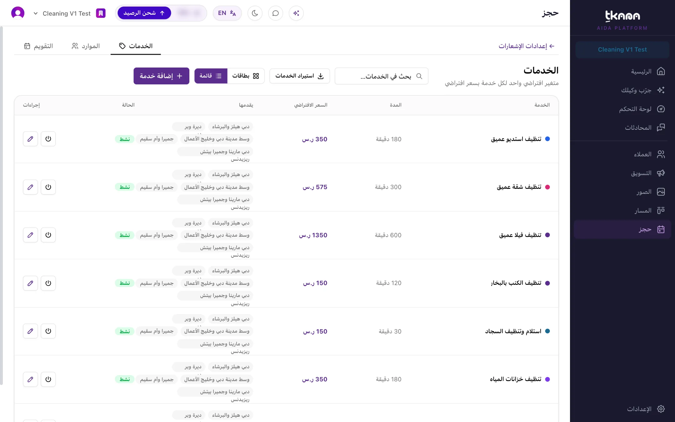Image resolution: width=675 pixels, height=422 pixels.
Task: Click the purple building icon beside Cleaning V1 Test
Action: (x=101, y=13)
